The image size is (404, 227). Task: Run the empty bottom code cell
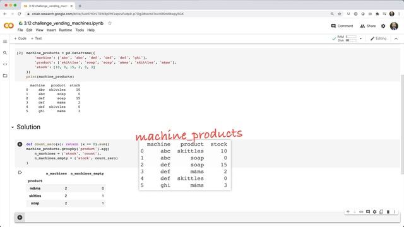point(20,218)
